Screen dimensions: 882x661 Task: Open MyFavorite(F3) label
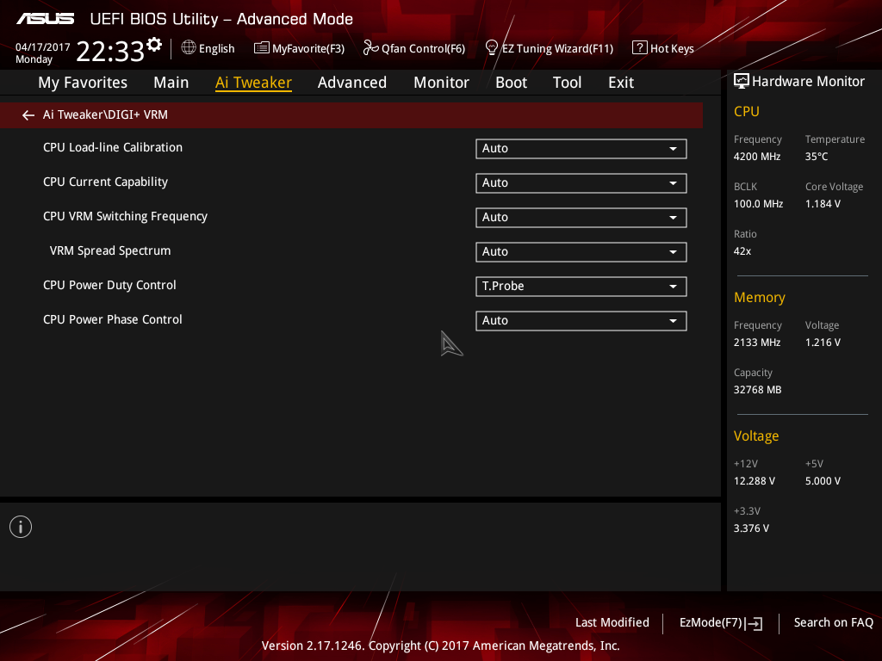pyautogui.click(x=308, y=49)
